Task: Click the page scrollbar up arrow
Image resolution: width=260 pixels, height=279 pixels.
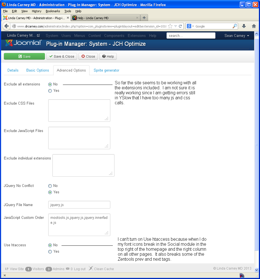Action: [256, 34]
